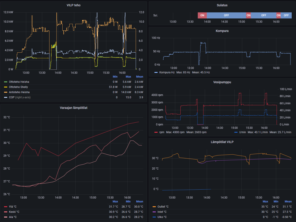Click the yellow Ottoteho Shelly color marker
296x222 pixels.
pos(6,87)
